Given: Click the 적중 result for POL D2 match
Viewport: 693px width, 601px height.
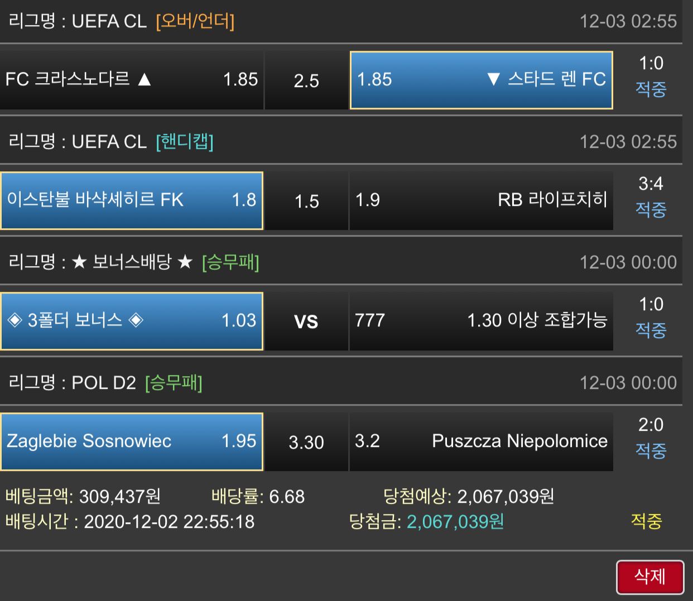Looking at the screenshot, I should (651, 450).
